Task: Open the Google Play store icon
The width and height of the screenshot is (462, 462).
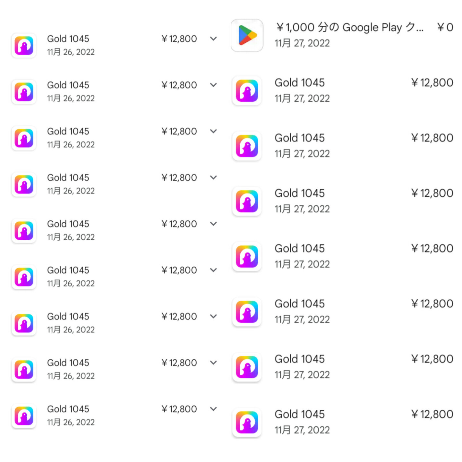Action: coord(247,35)
